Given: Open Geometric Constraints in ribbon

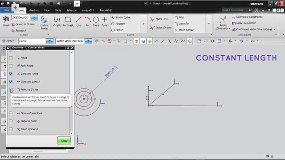Looking at the screenshot, I should pos(248,17).
